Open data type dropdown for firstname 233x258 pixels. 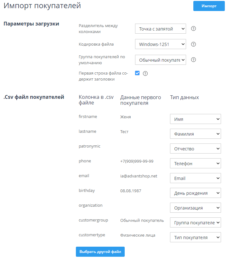[x=195, y=119]
